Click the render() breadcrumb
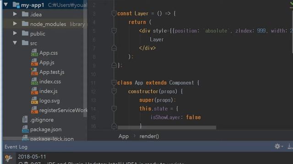This screenshot has height=164, width=293. point(149,136)
